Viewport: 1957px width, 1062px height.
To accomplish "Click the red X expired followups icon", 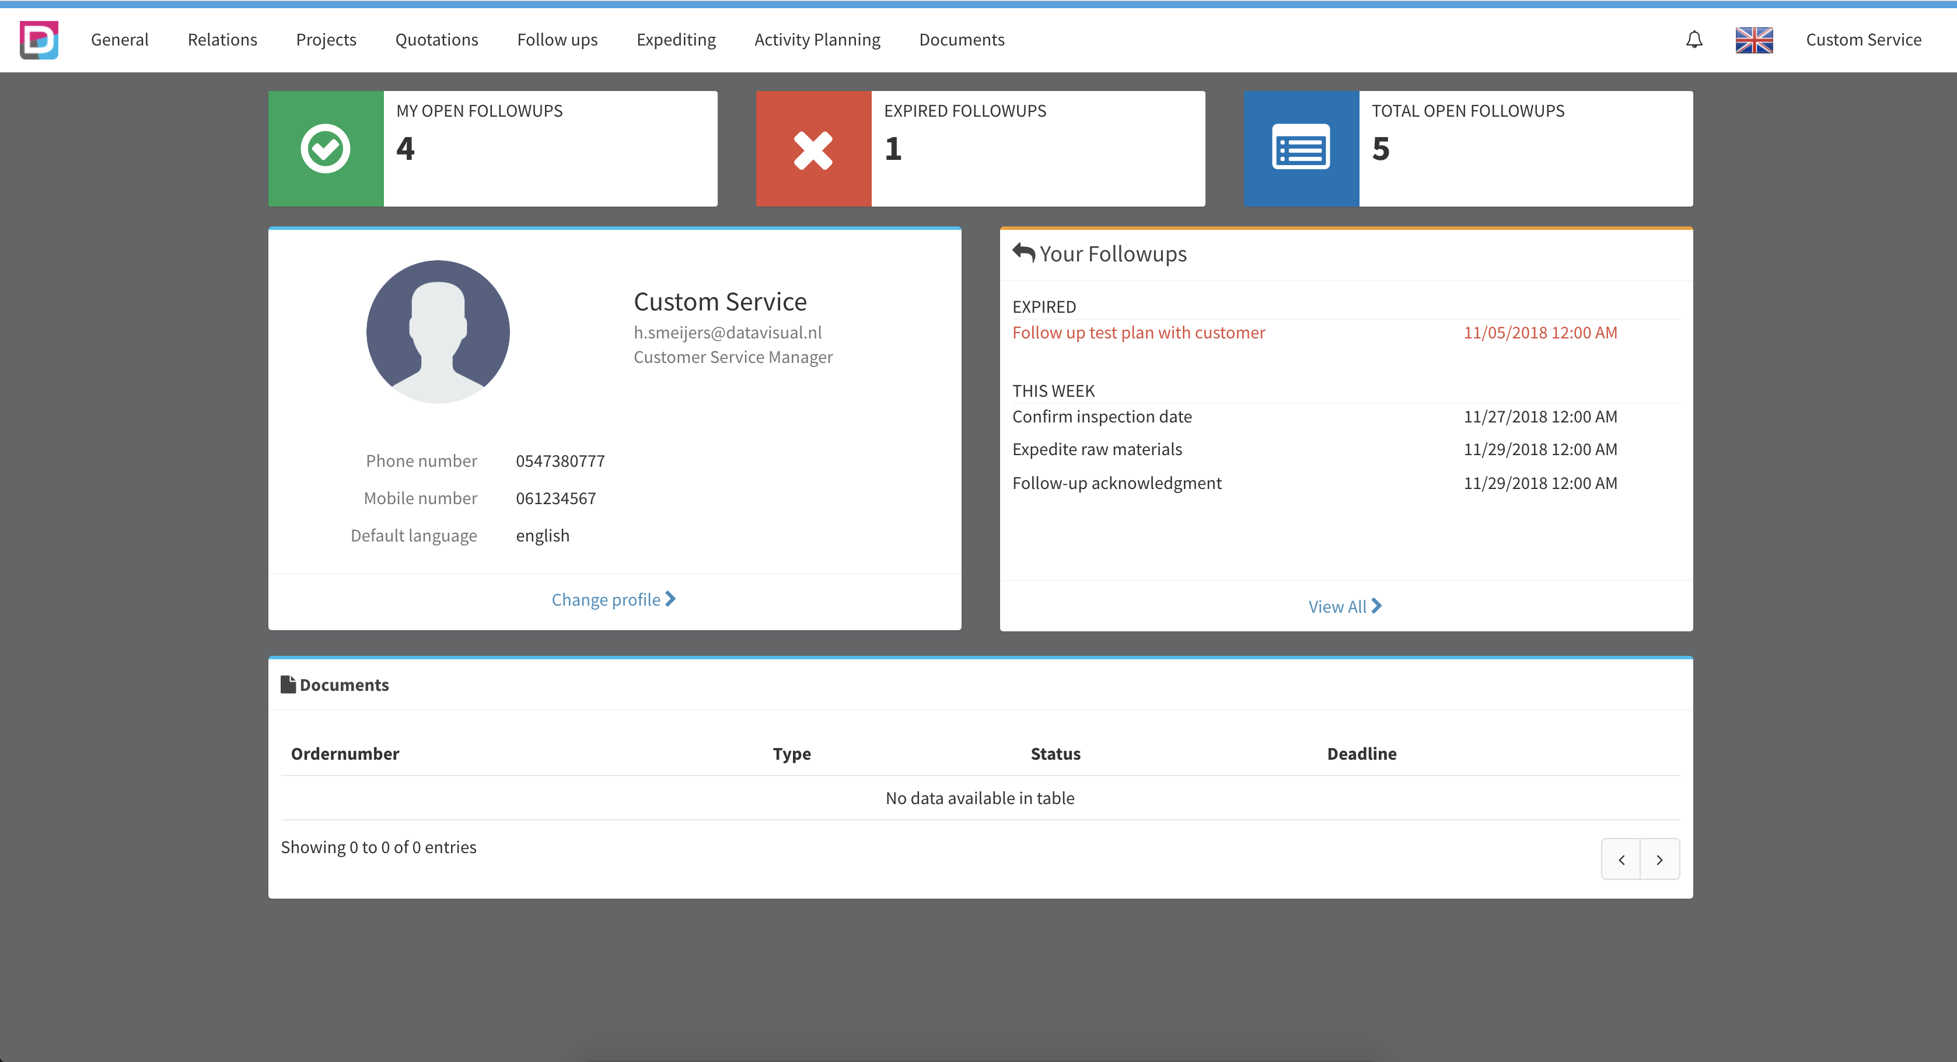I will click(813, 149).
